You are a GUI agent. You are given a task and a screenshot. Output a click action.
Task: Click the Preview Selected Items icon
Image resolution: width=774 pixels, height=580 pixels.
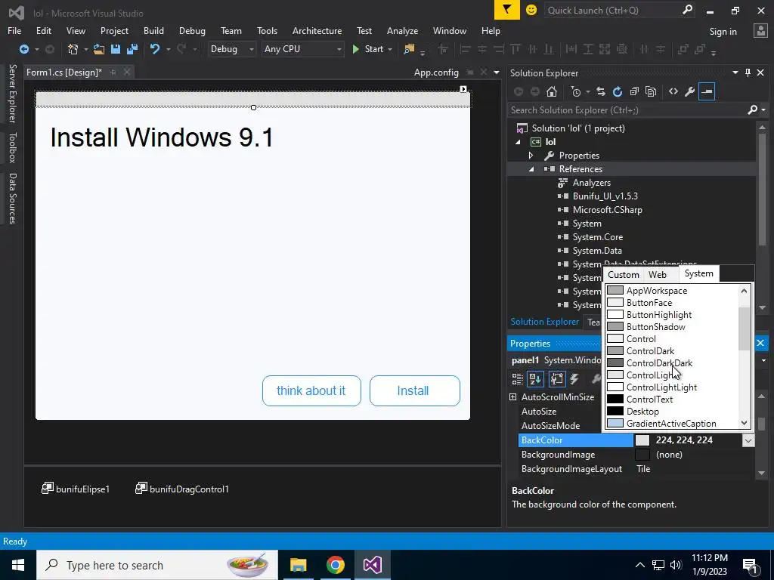[x=707, y=91]
